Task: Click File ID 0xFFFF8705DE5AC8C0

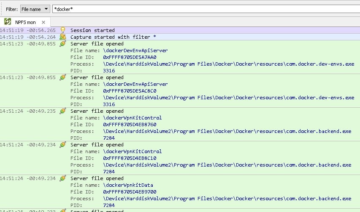Action: click(130, 91)
